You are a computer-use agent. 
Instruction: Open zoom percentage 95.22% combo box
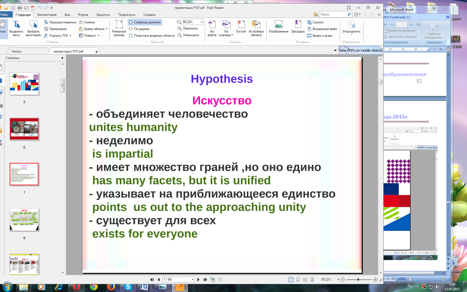click(193, 22)
